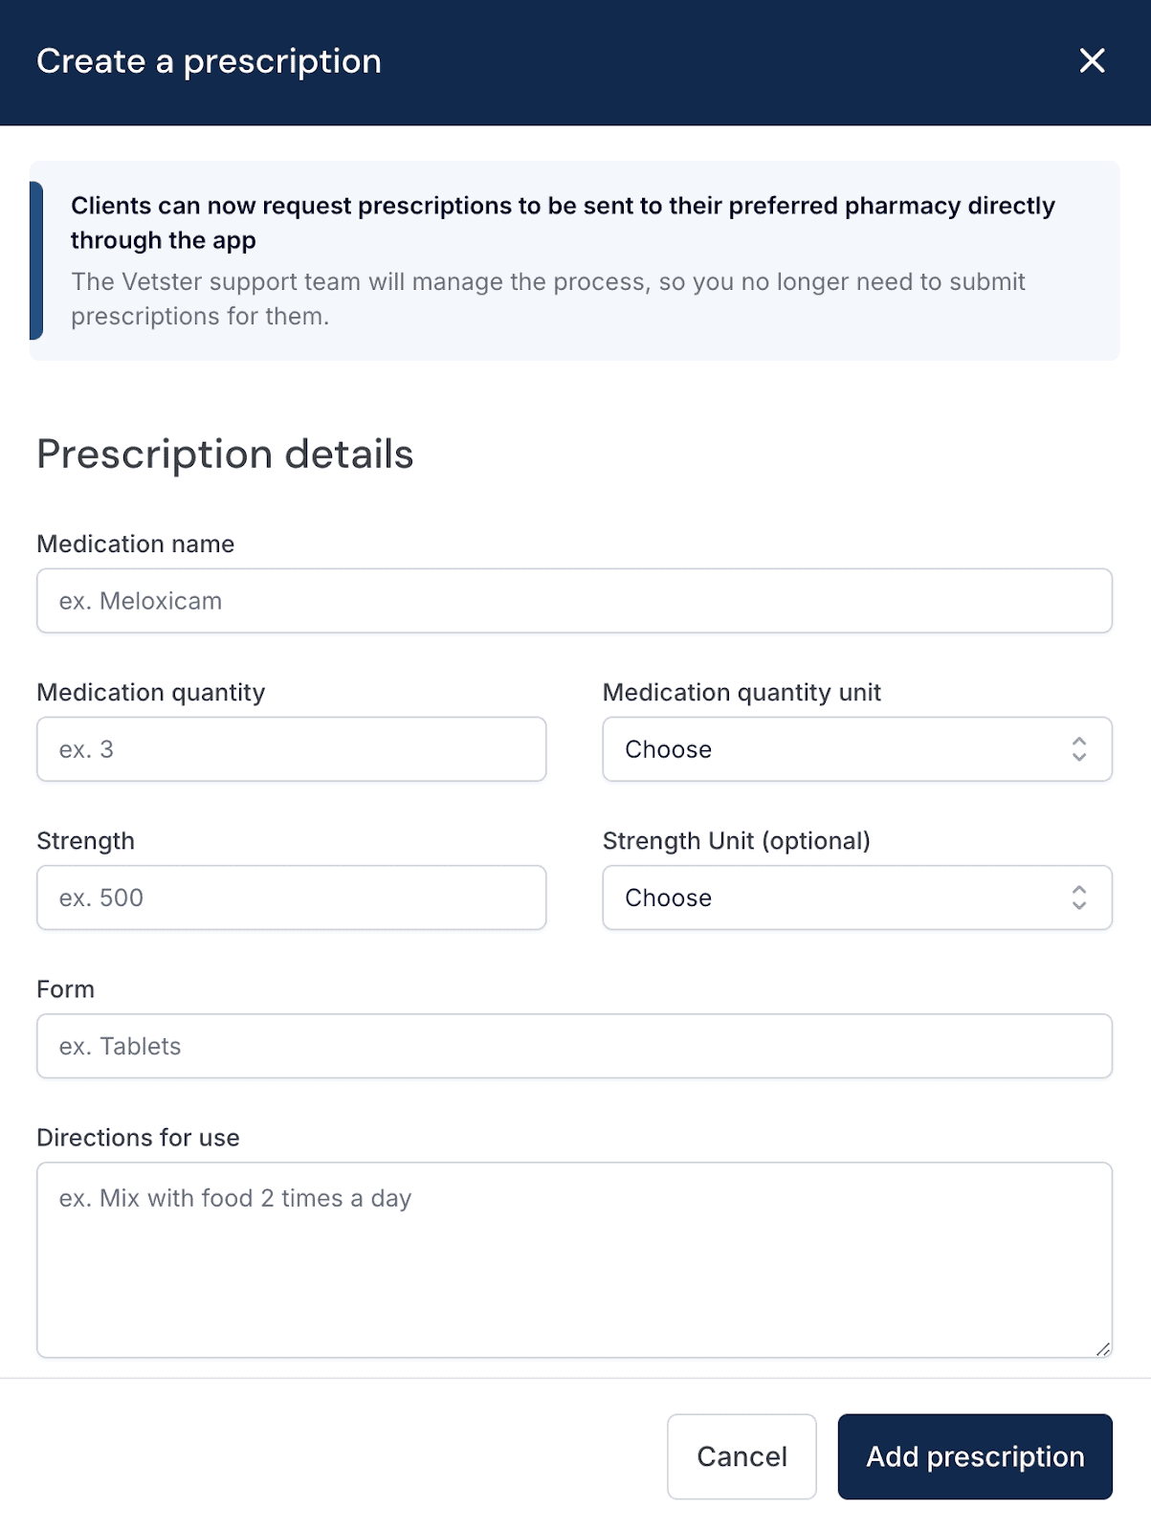Click the Prescription details heading
Image resolution: width=1151 pixels, height=1531 pixels.
pyautogui.click(x=224, y=454)
